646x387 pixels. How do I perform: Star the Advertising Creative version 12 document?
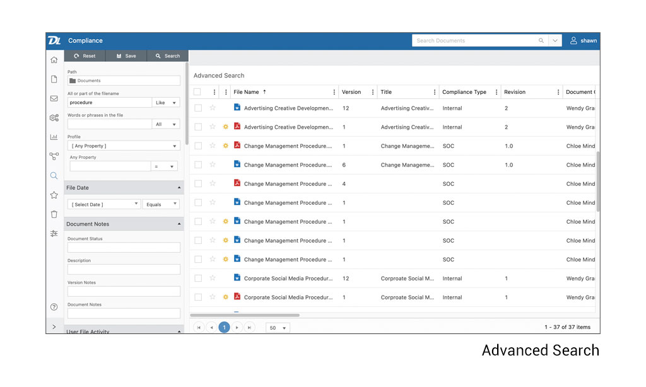(213, 108)
